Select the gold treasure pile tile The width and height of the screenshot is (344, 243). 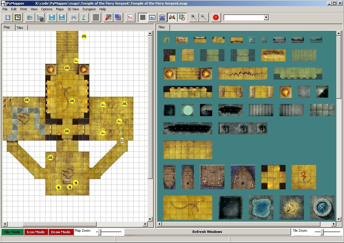[x=292, y=208]
